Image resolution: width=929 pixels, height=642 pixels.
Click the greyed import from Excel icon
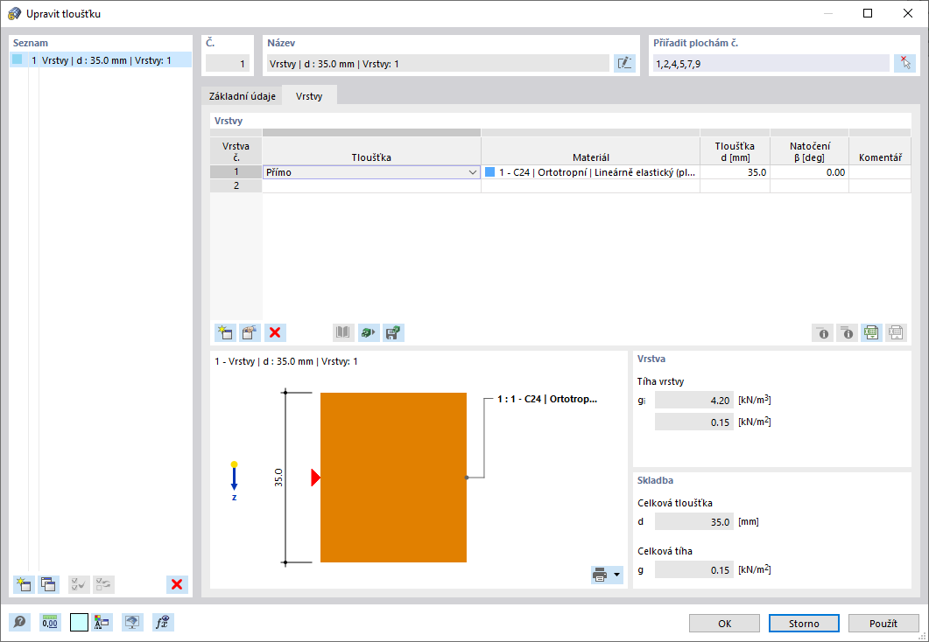pyautogui.click(x=896, y=332)
